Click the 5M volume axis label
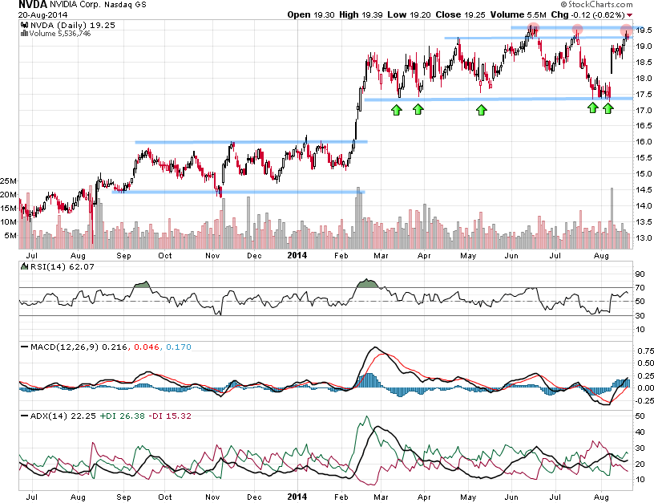 tap(11, 235)
